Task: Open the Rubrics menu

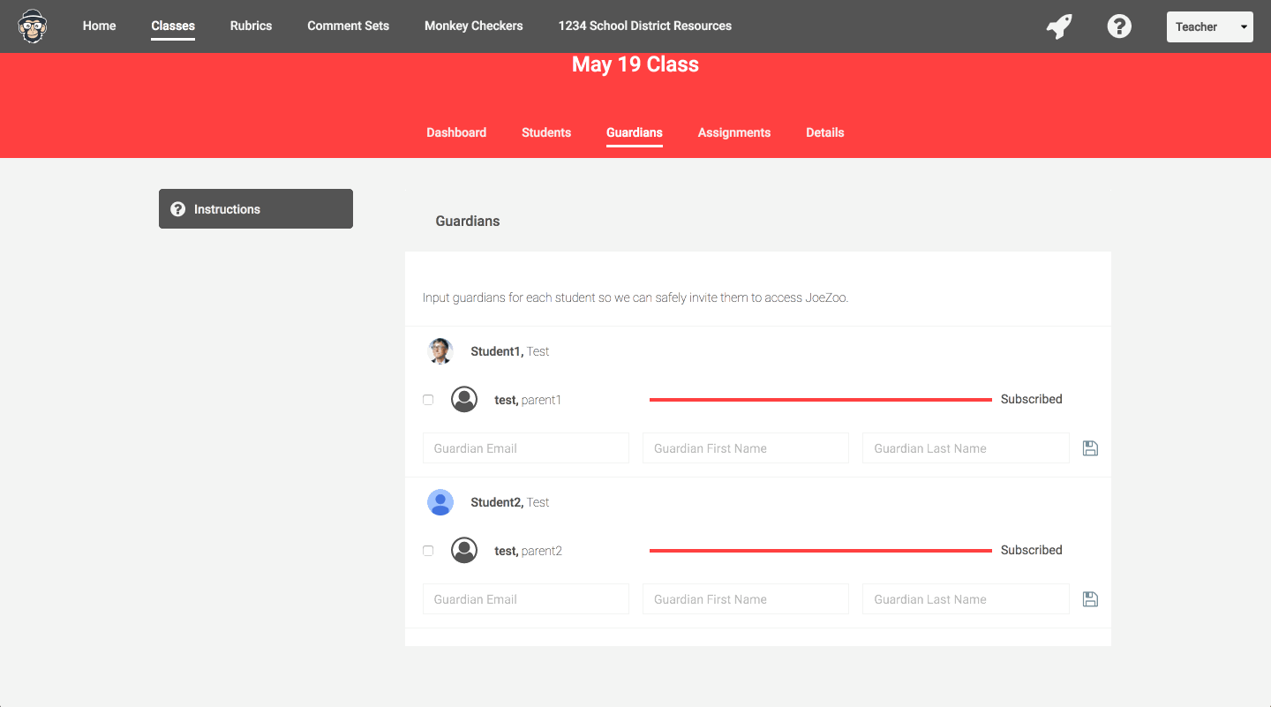Action: (x=251, y=26)
